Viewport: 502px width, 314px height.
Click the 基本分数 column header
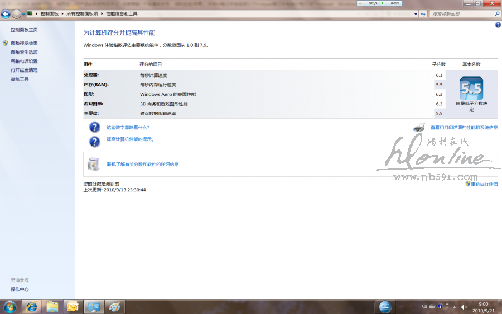pos(471,64)
